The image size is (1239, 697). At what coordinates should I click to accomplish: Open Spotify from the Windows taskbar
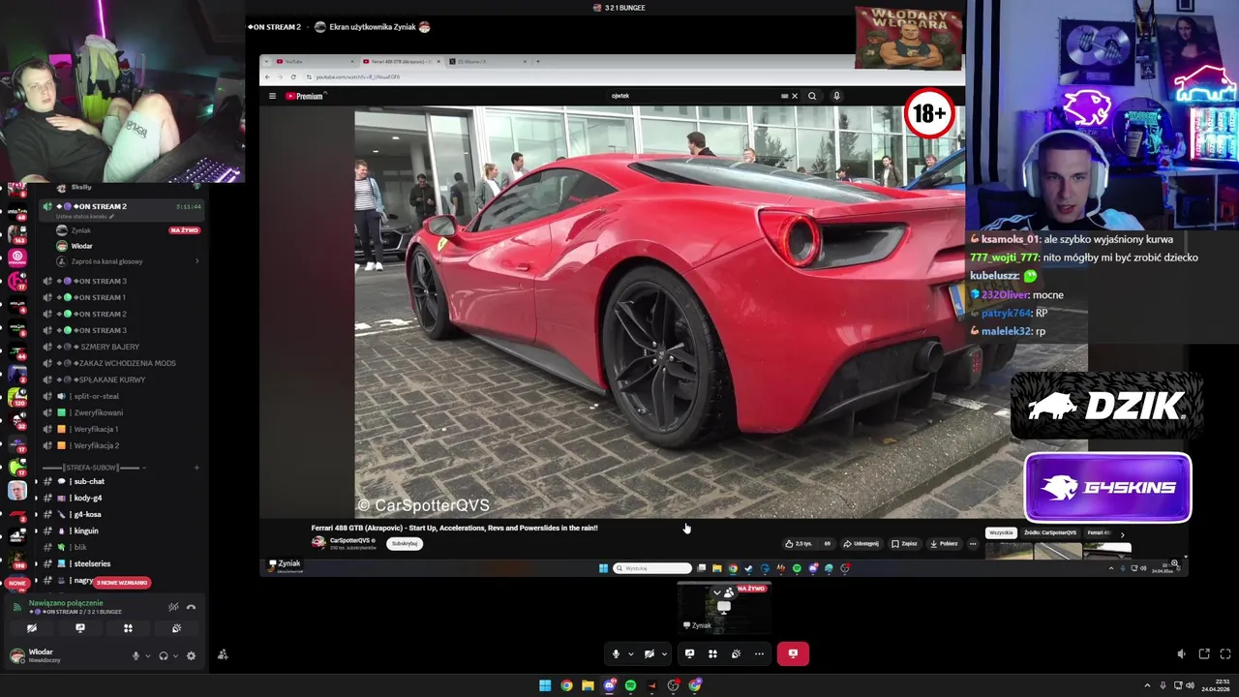(630, 685)
